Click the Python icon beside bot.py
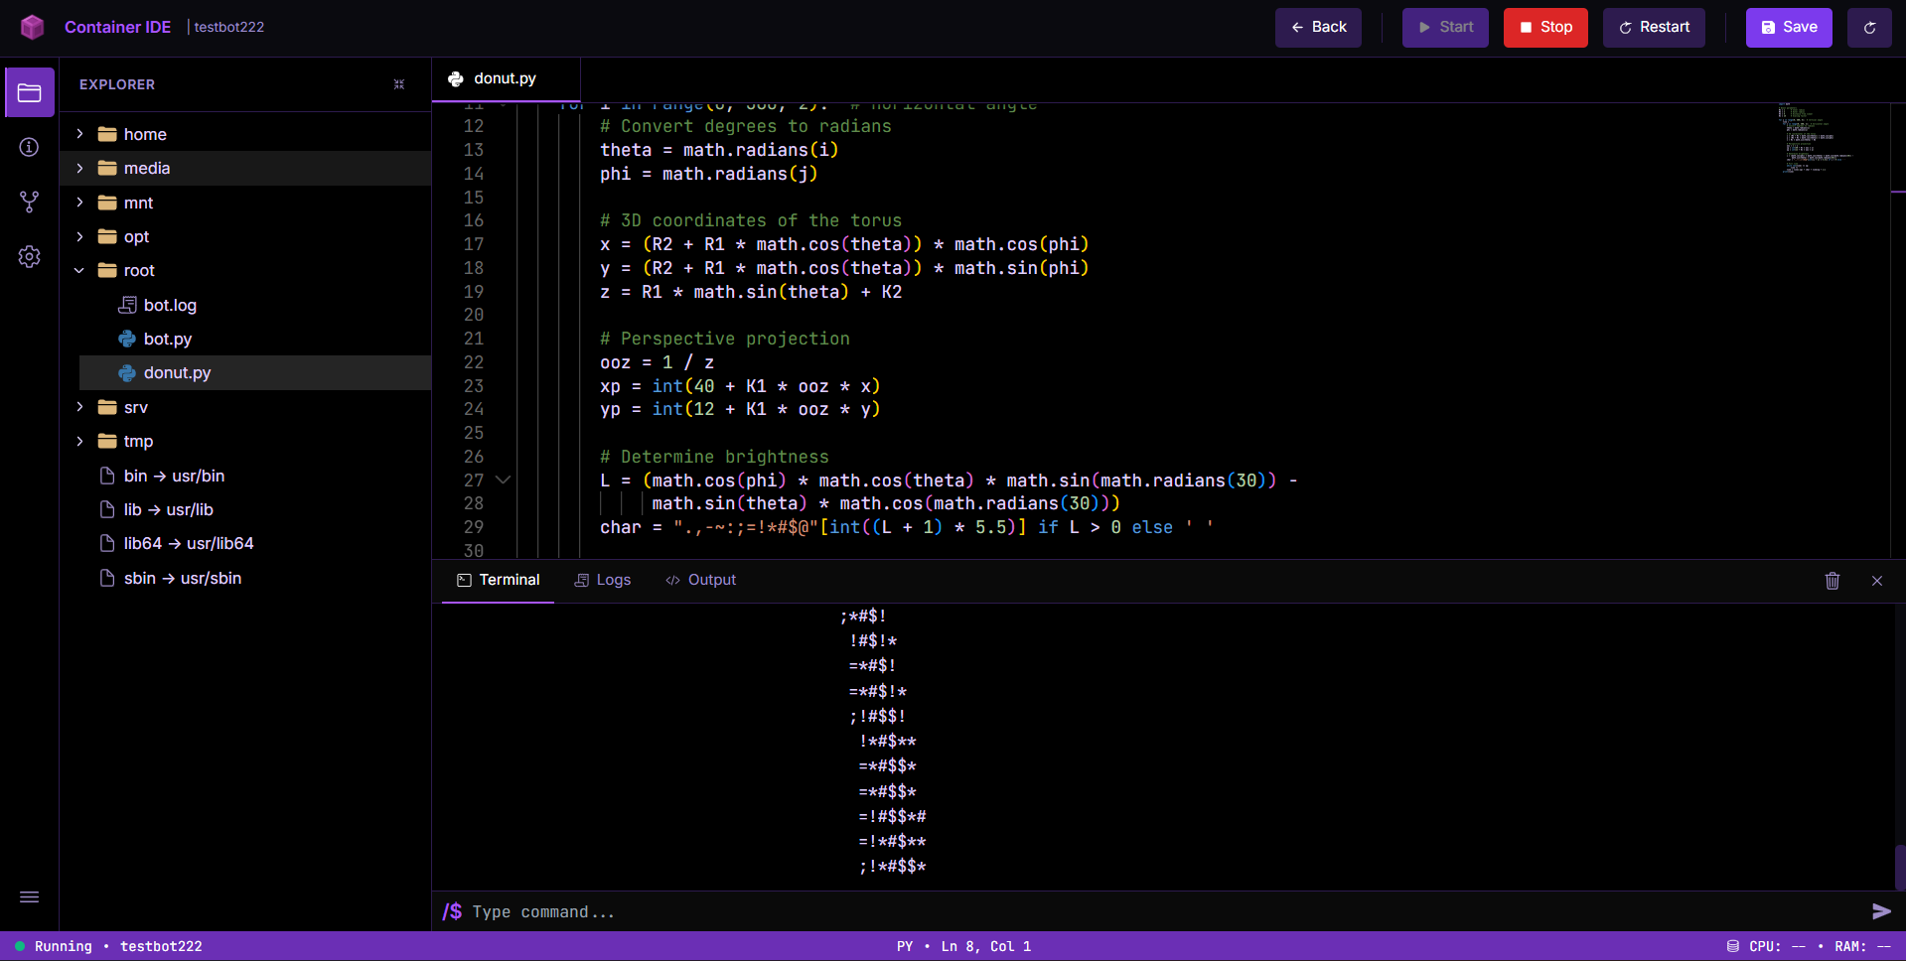The width and height of the screenshot is (1906, 961). pos(127,339)
